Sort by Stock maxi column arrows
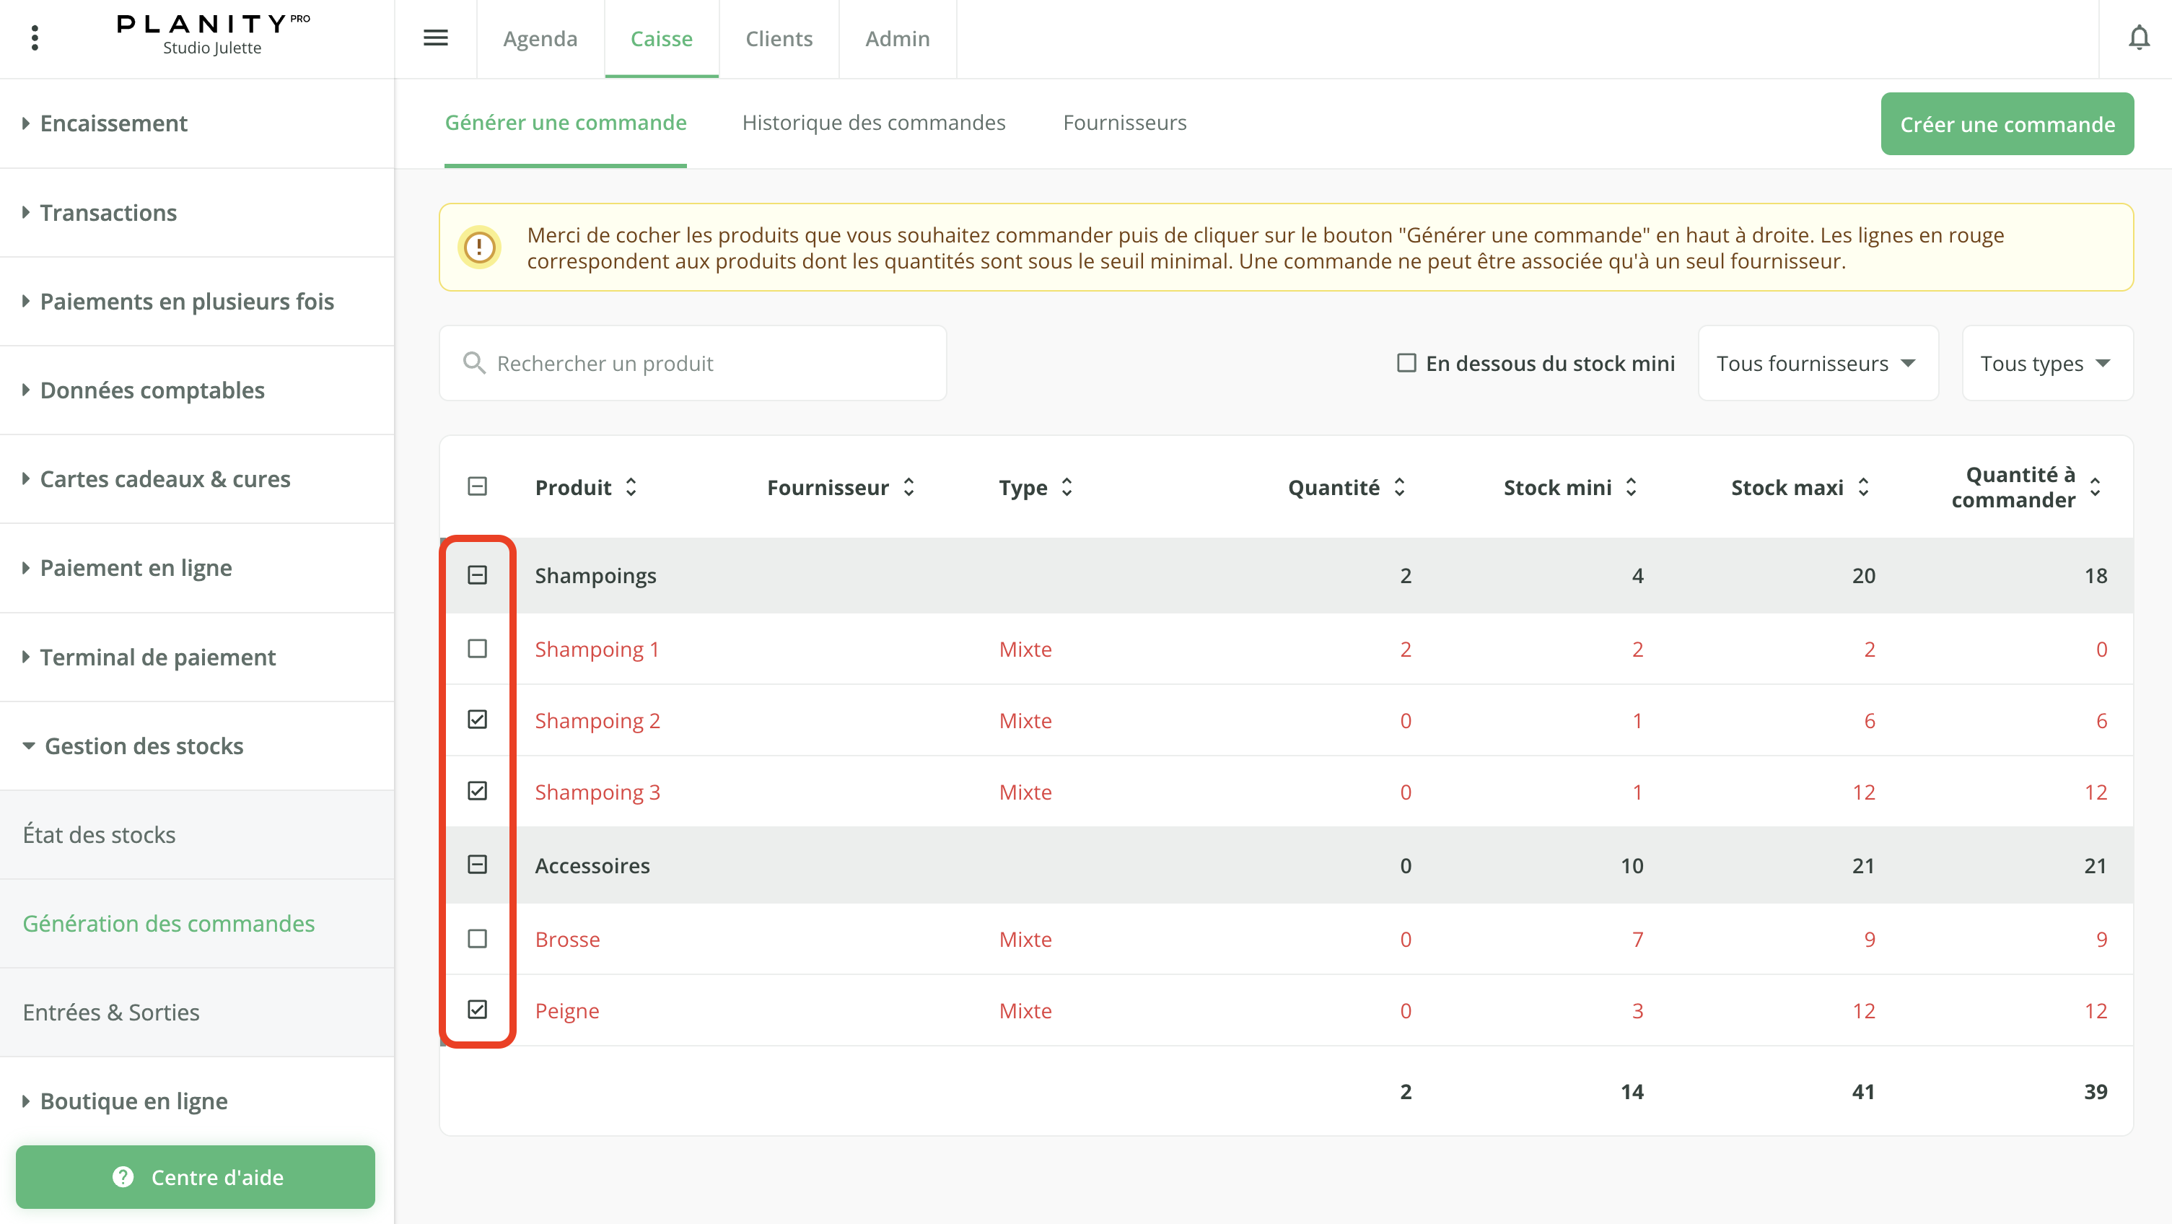 (x=1862, y=486)
